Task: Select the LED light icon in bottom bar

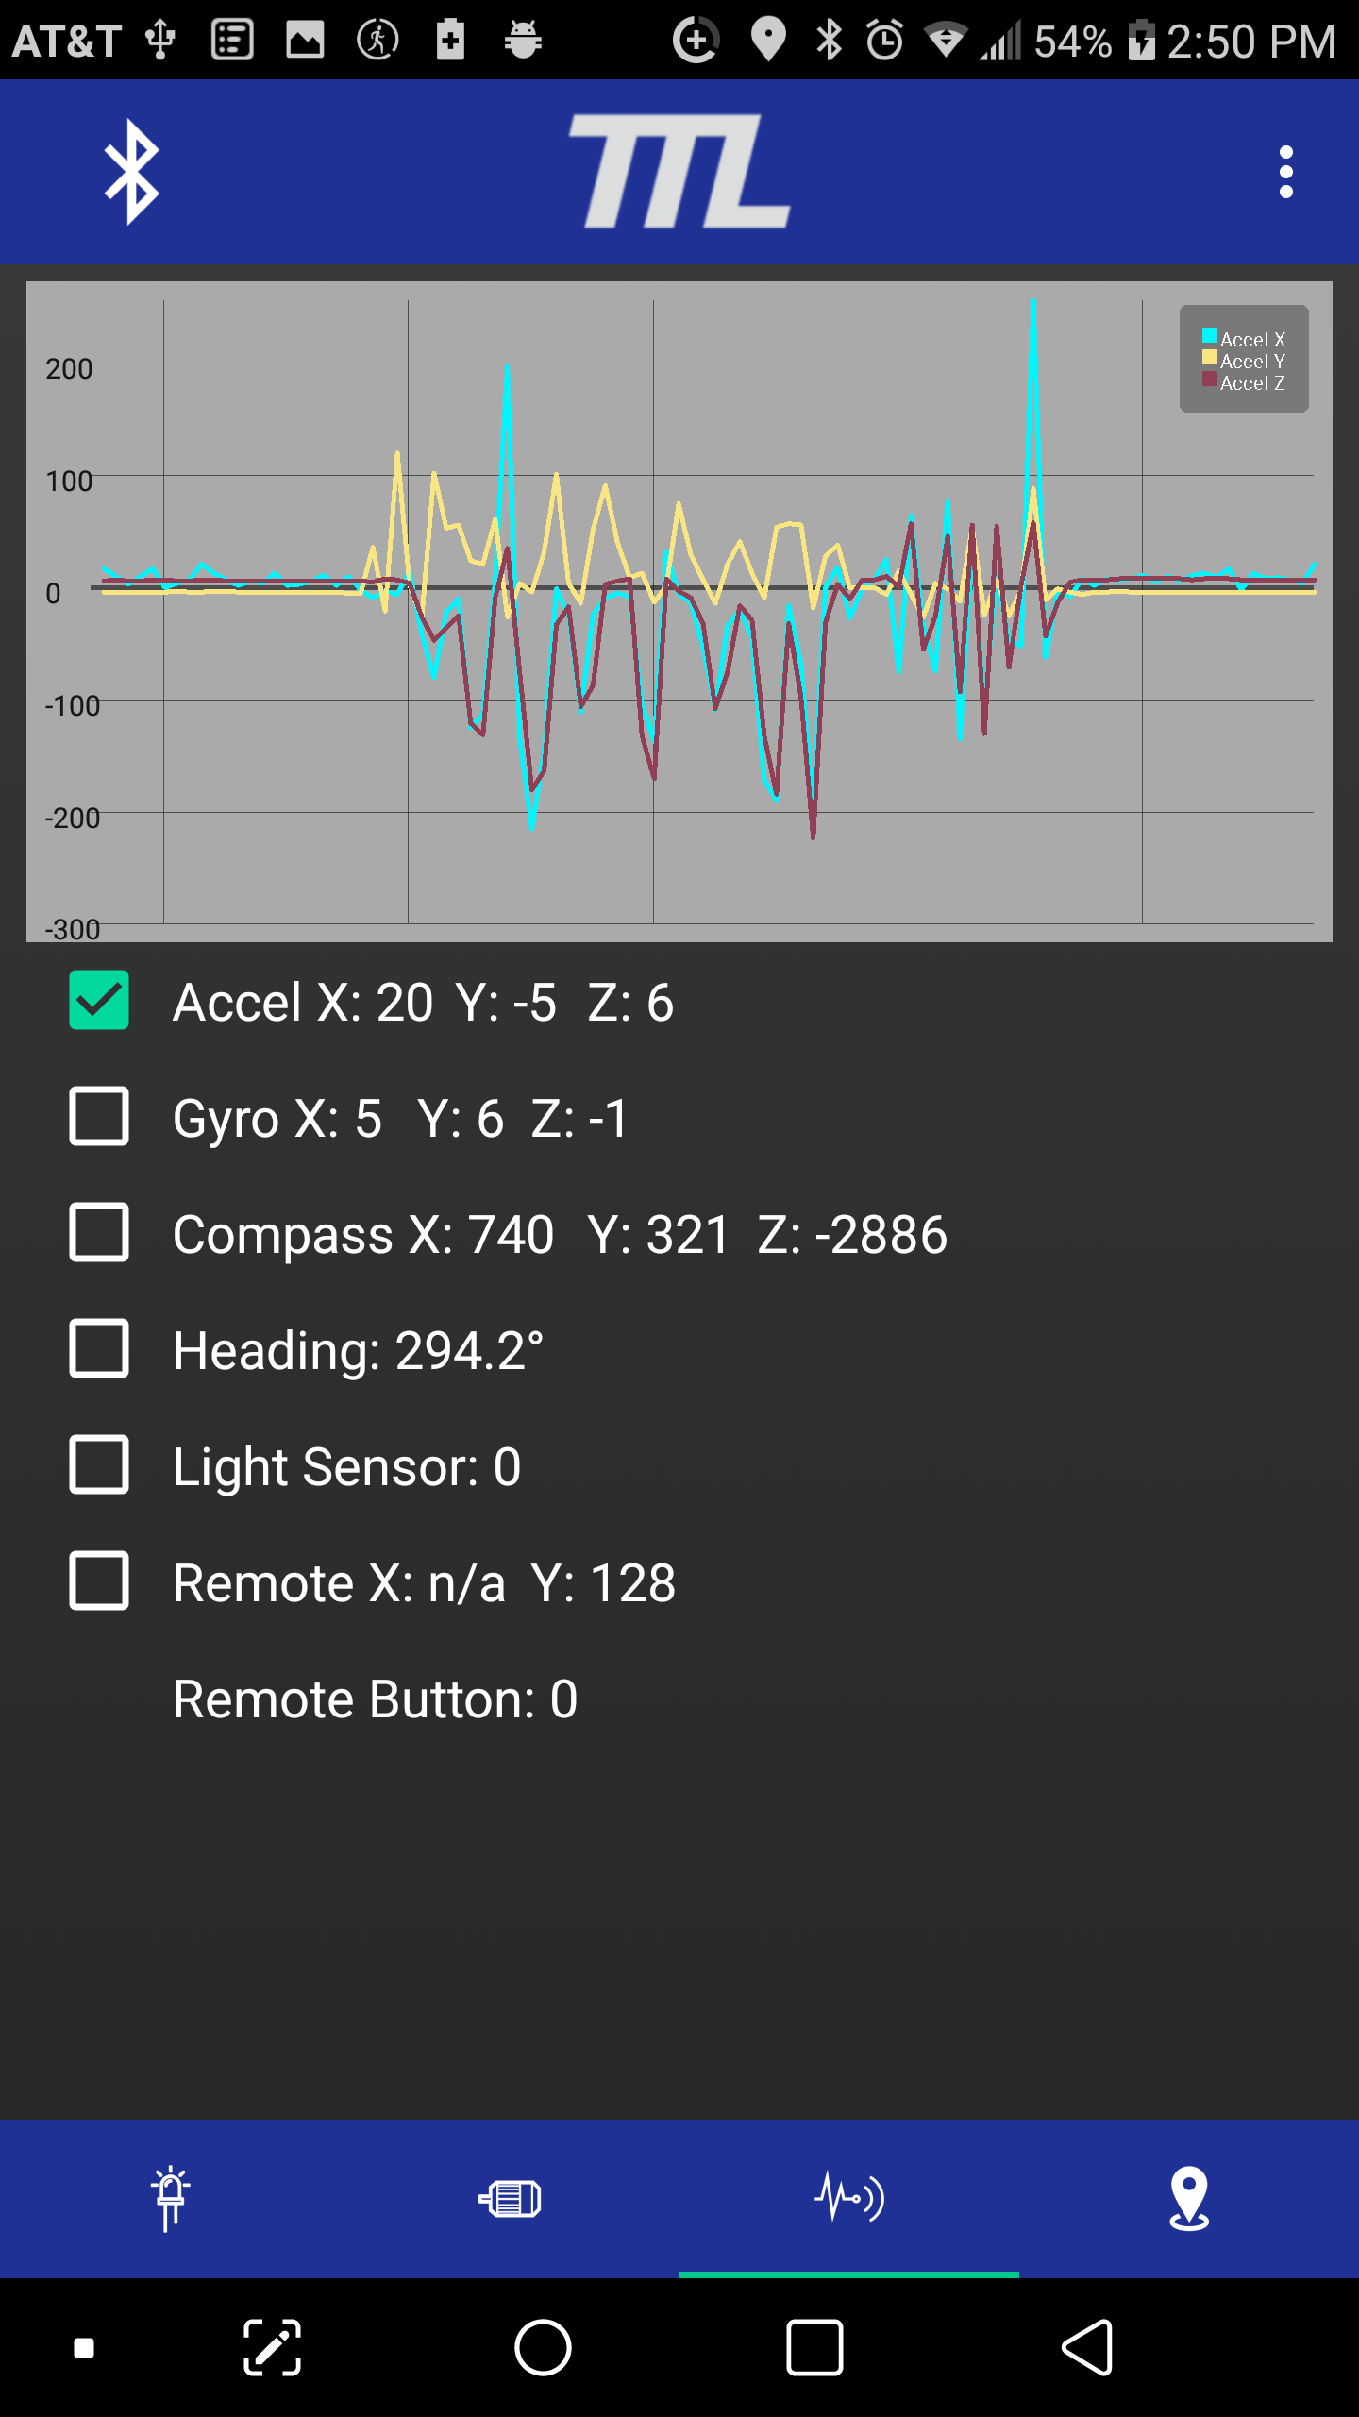Action: pyautogui.click(x=170, y=2200)
